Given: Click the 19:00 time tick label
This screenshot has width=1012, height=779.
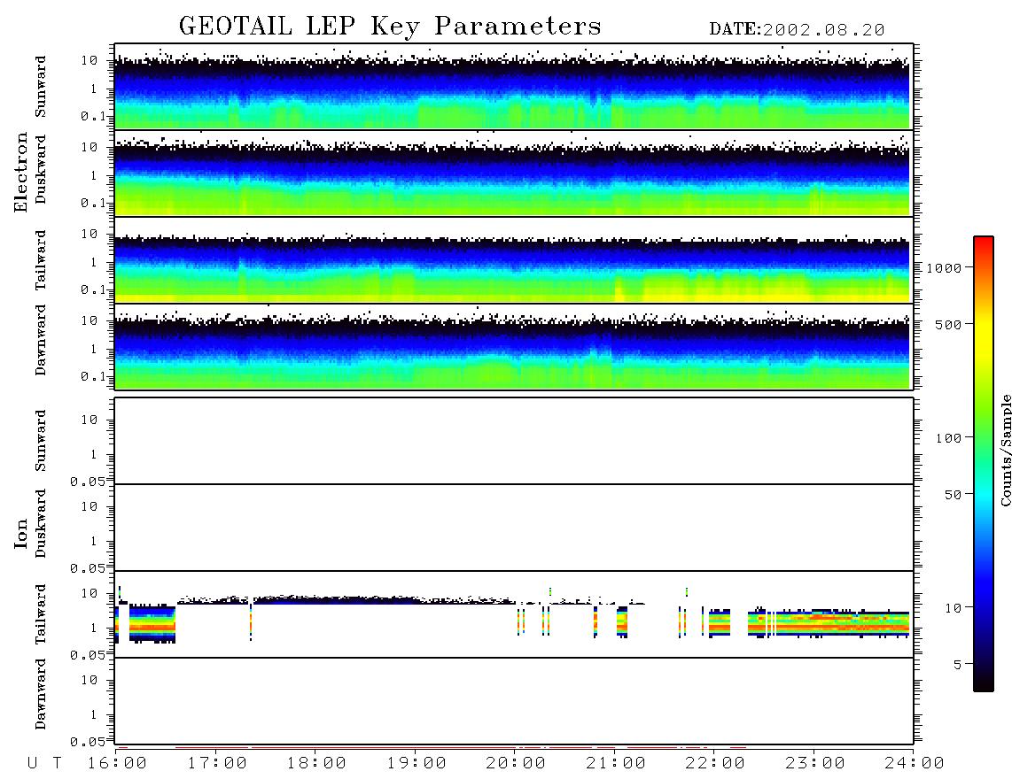Looking at the screenshot, I should 416,764.
